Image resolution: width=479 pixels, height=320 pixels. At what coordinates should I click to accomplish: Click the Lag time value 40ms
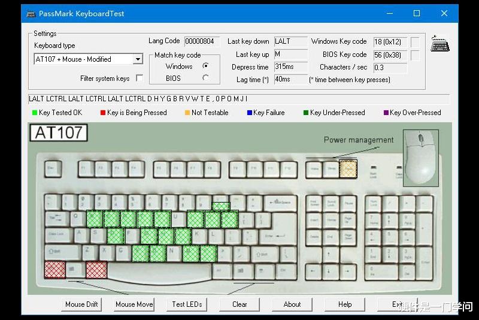pos(290,79)
